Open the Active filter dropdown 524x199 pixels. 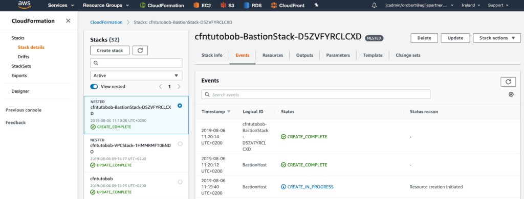(136, 76)
